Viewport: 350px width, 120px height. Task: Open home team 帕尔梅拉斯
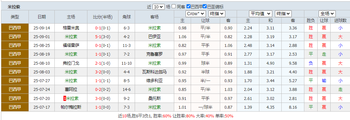click(x=71, y=107)
